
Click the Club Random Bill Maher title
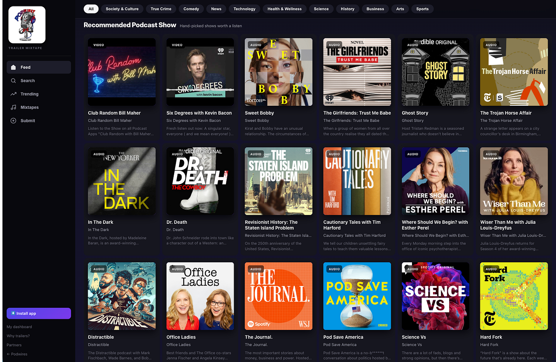pos(114,113)
